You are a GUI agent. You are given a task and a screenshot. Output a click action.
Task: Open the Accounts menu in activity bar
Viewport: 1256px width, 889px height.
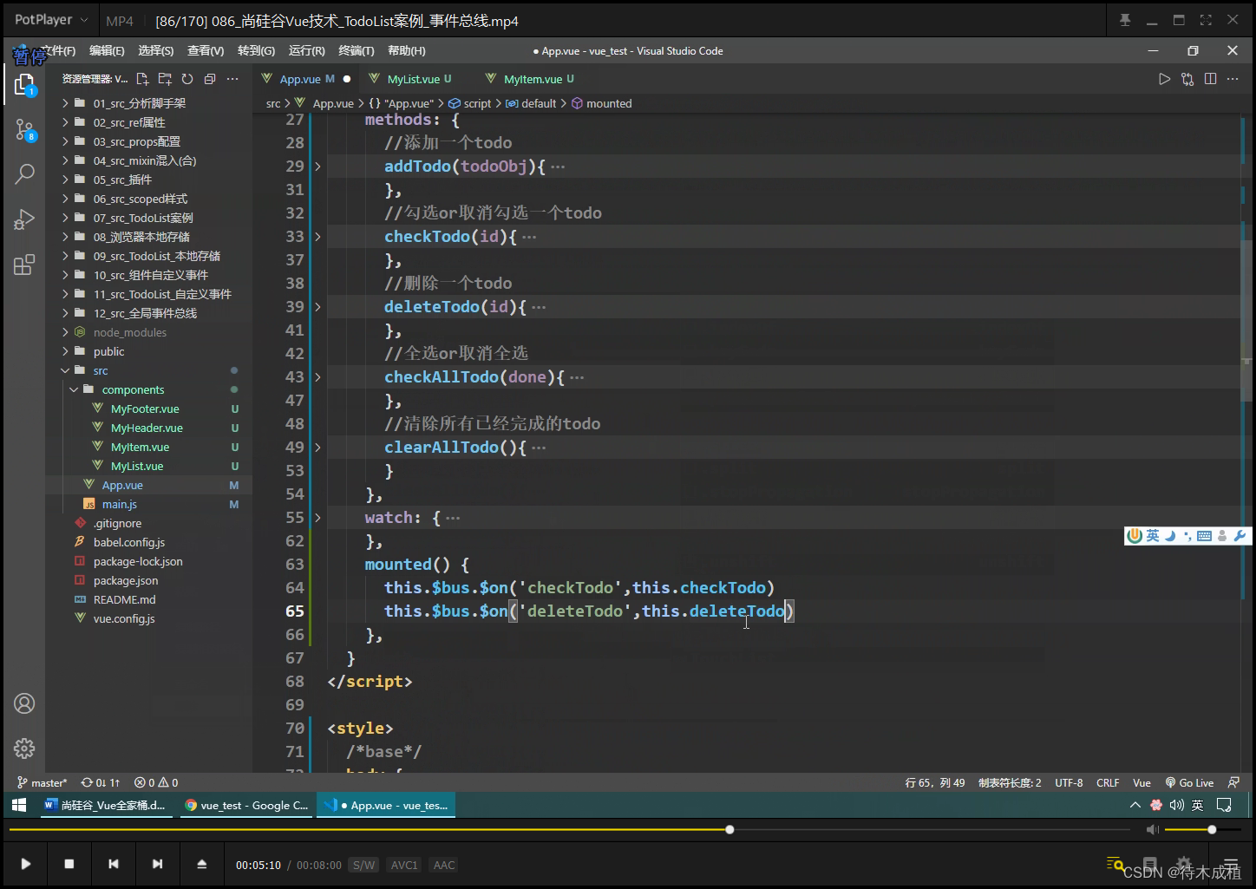24,703
